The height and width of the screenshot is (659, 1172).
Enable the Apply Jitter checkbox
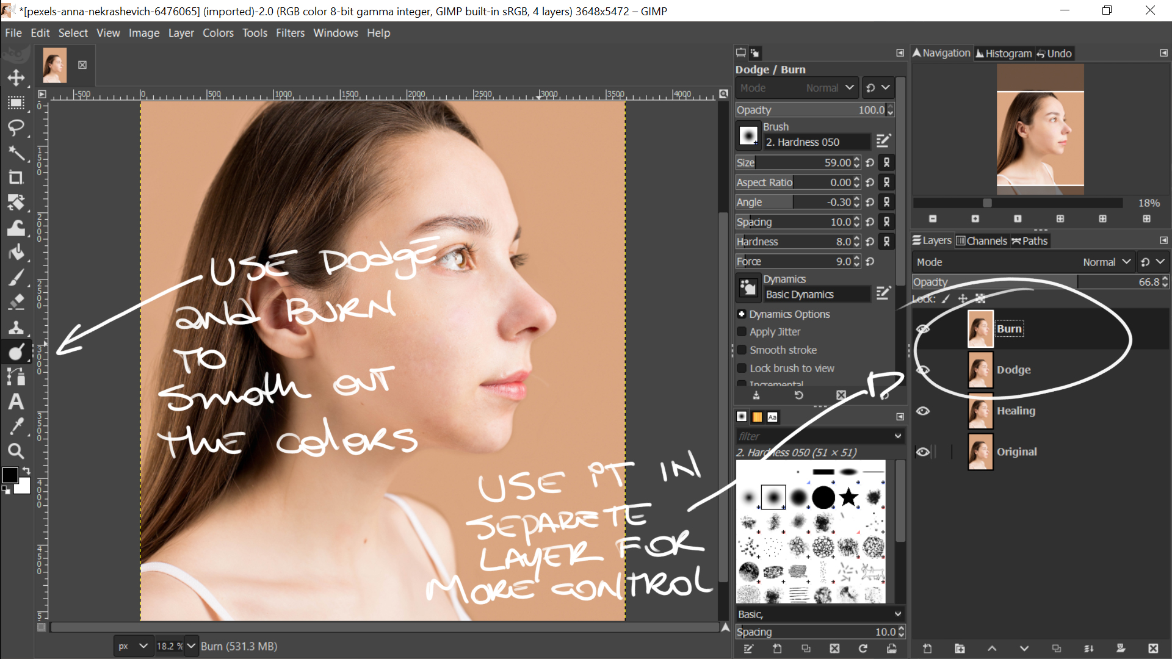click(742, 332)
